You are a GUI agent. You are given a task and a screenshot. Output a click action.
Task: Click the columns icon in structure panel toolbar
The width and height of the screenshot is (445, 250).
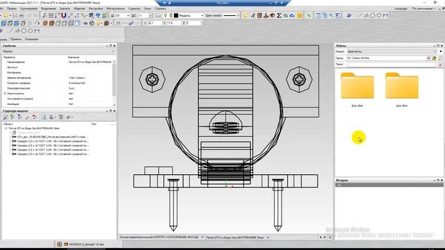[x=61, y=117]
